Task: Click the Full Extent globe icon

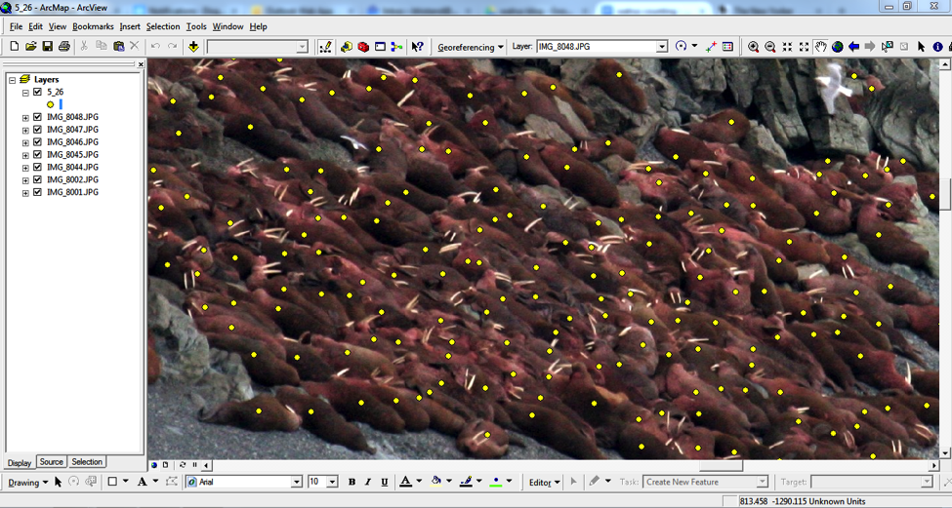Action: (x=838, y=47)
